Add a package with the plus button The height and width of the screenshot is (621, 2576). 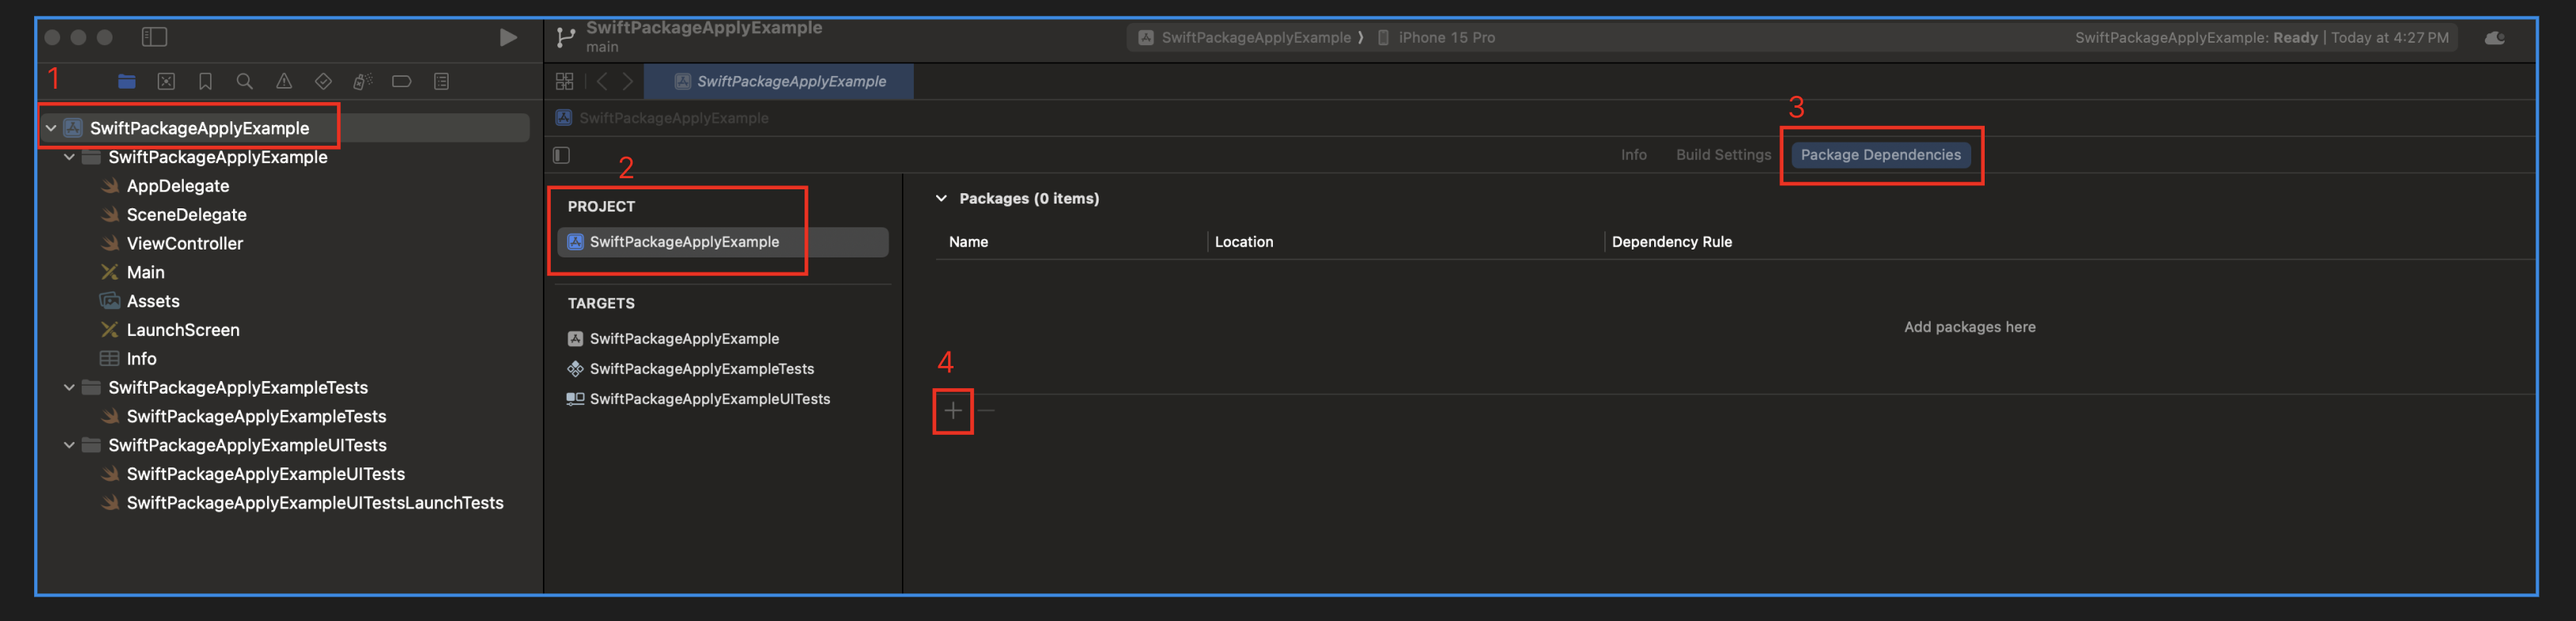953,411
